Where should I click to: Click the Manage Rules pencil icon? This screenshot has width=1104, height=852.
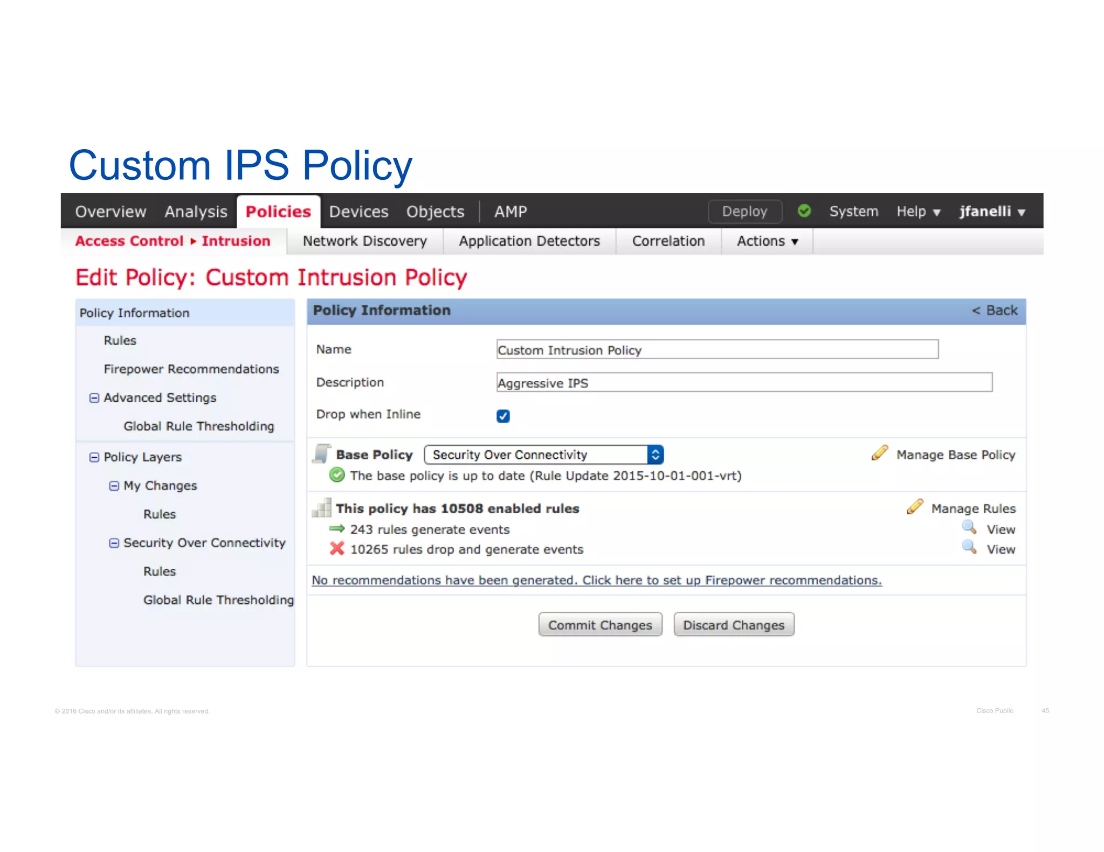pyautogui.click(x=915, y=507)
